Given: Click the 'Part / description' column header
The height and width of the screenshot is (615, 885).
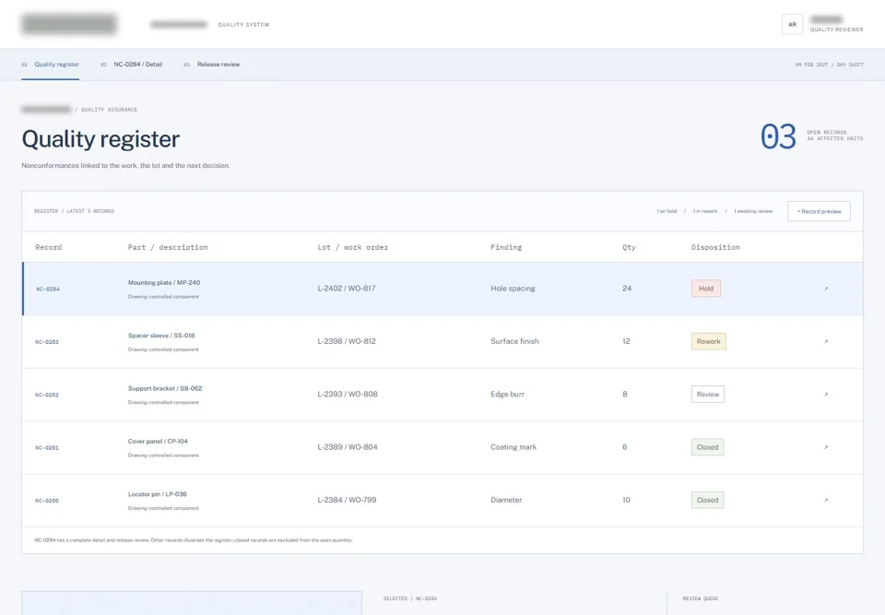Looking at the screenshot, I should 168,247.
